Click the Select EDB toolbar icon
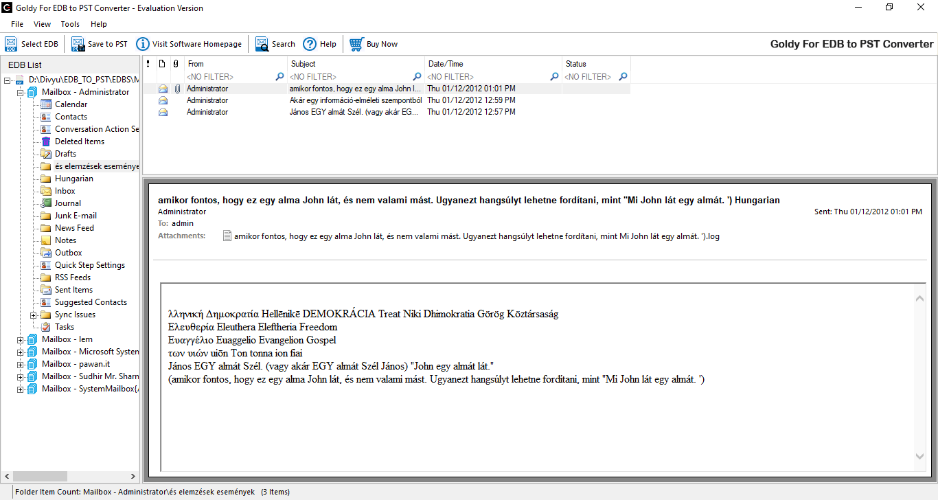 click(x=11, y=44)
